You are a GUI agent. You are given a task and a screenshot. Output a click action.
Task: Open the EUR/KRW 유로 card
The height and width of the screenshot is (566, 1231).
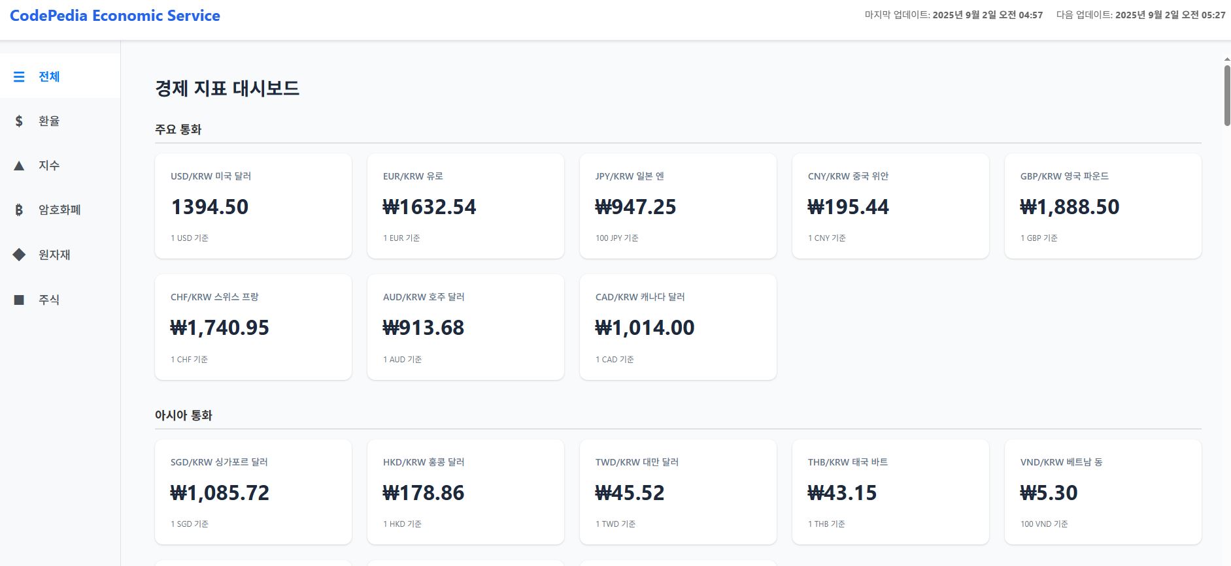click(x=465, y=206)
